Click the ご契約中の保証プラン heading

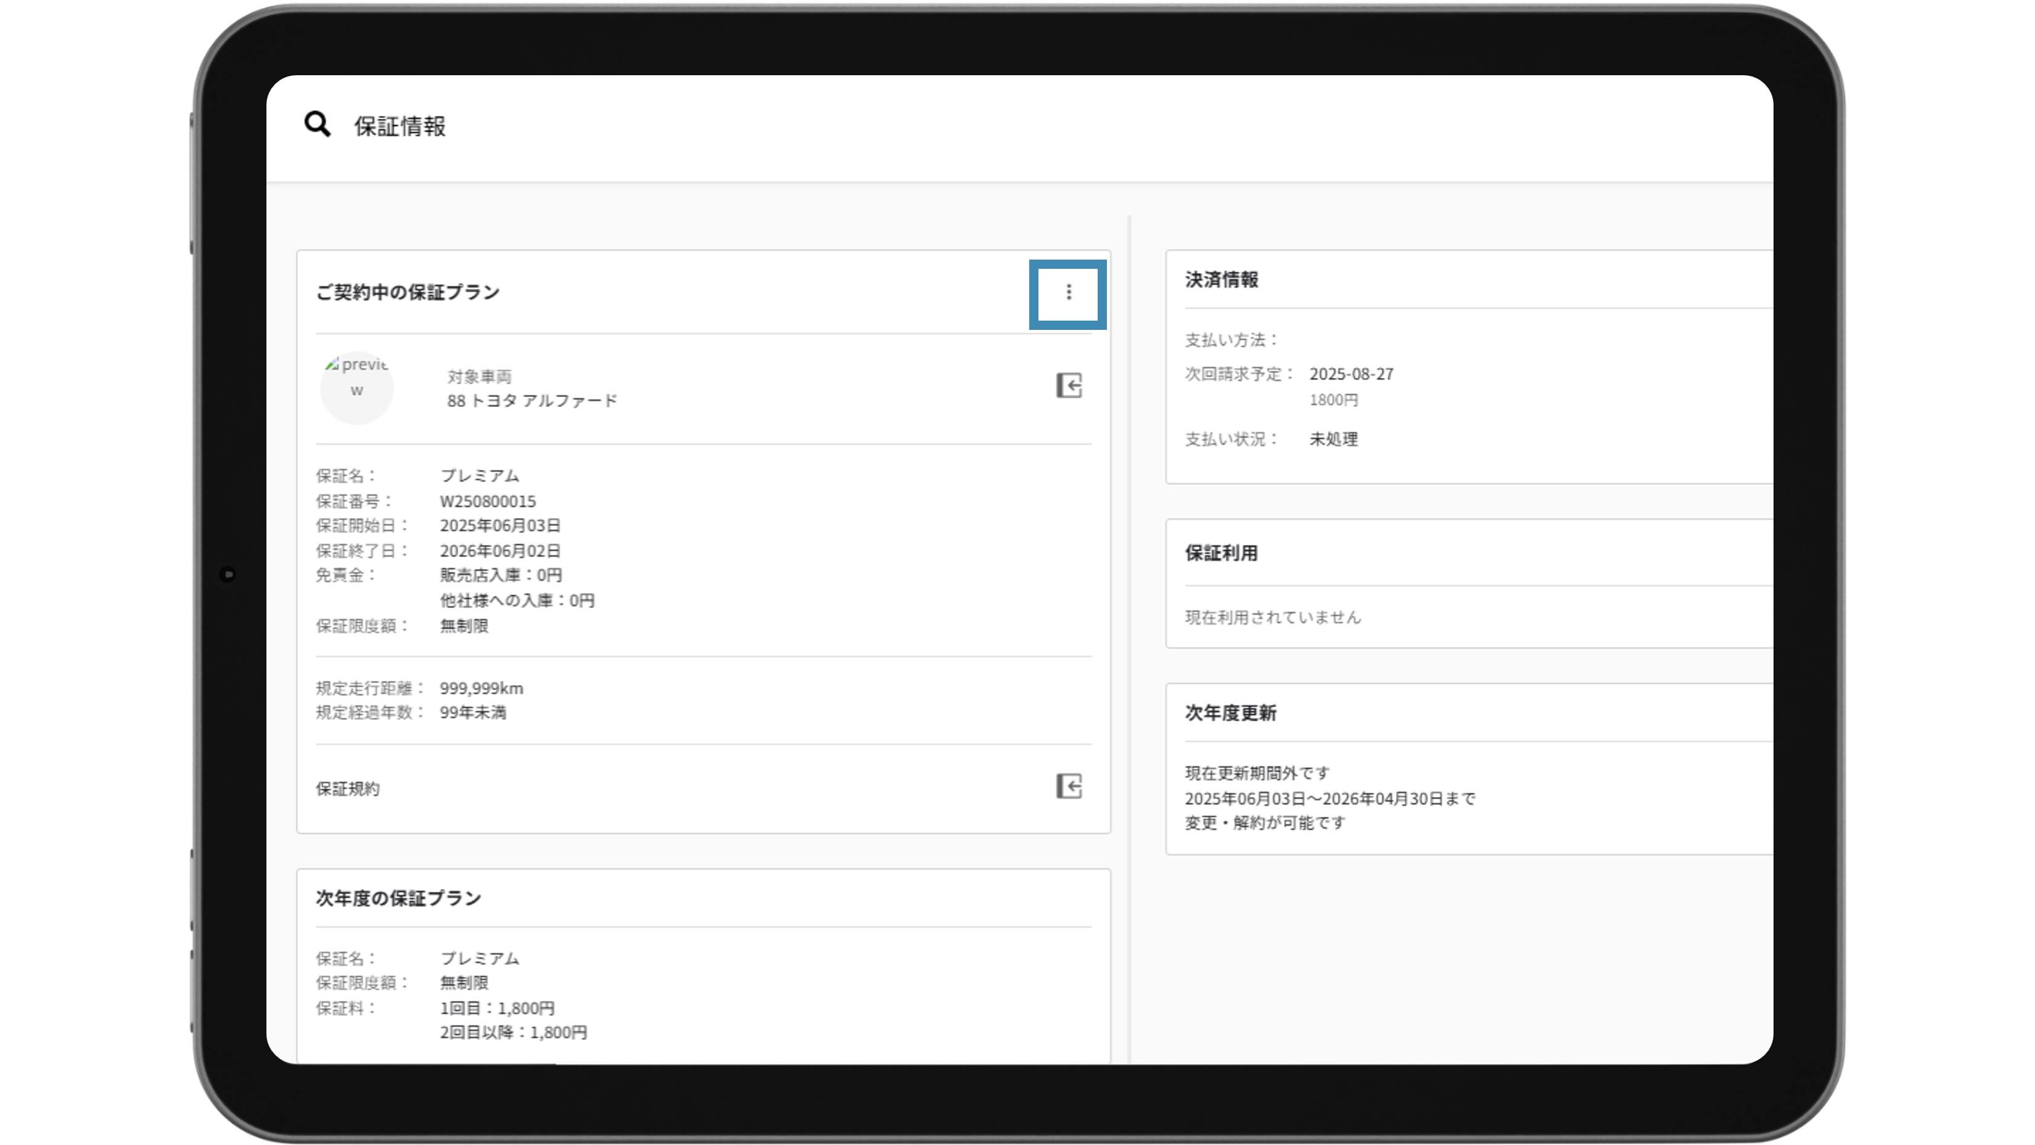408,293
